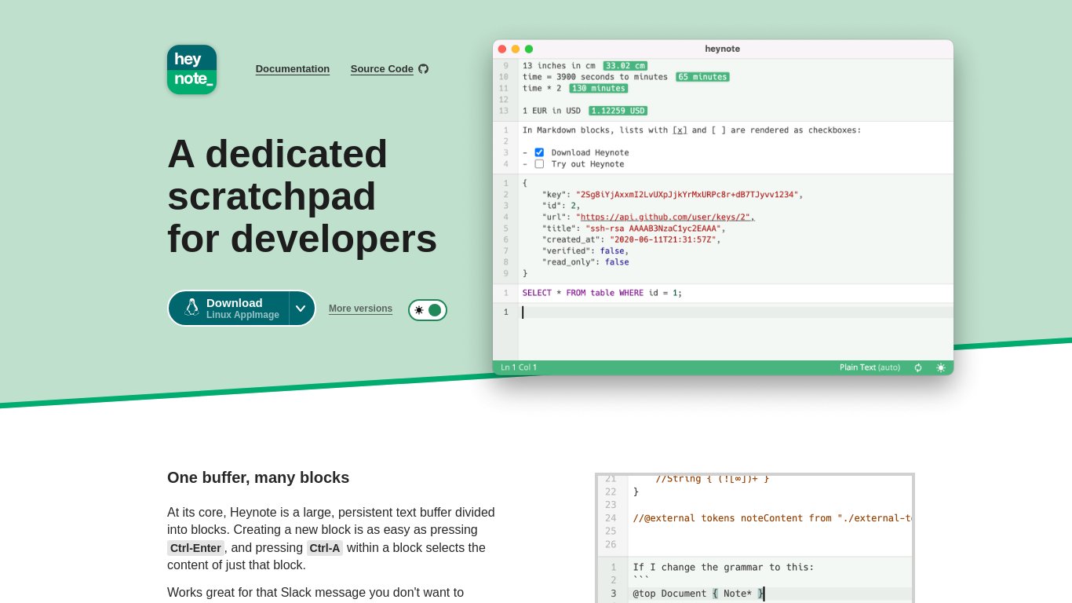Click the "read_only": false line
1072x603 pixels.
[585, 262]
